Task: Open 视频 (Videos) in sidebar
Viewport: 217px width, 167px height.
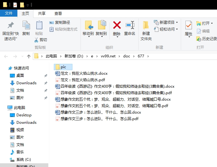Action: pos(17,130)
